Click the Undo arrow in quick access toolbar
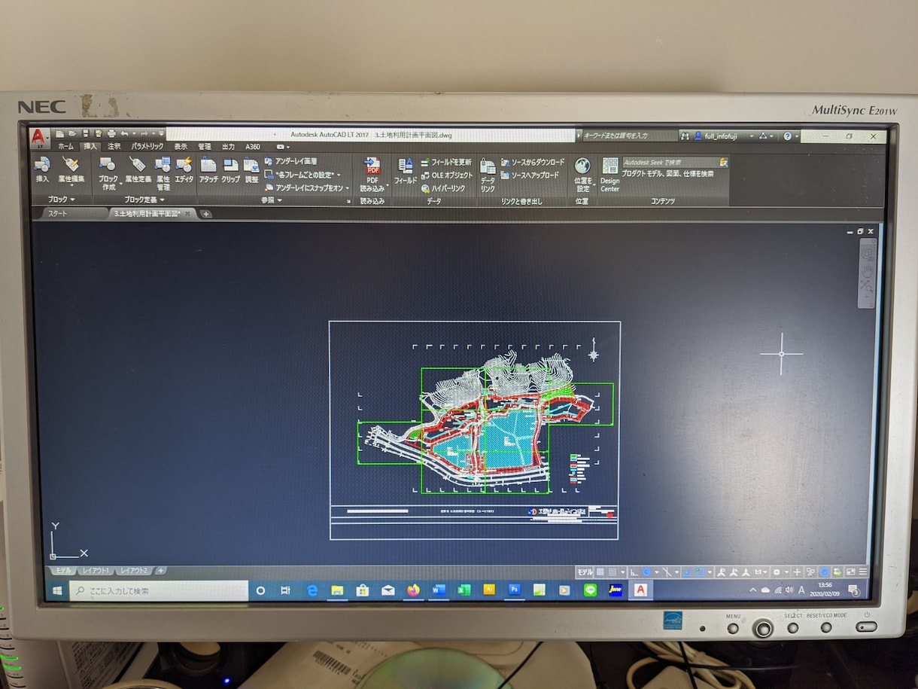The width and height of the screenshot is (918, 689). tap(124, 133)
